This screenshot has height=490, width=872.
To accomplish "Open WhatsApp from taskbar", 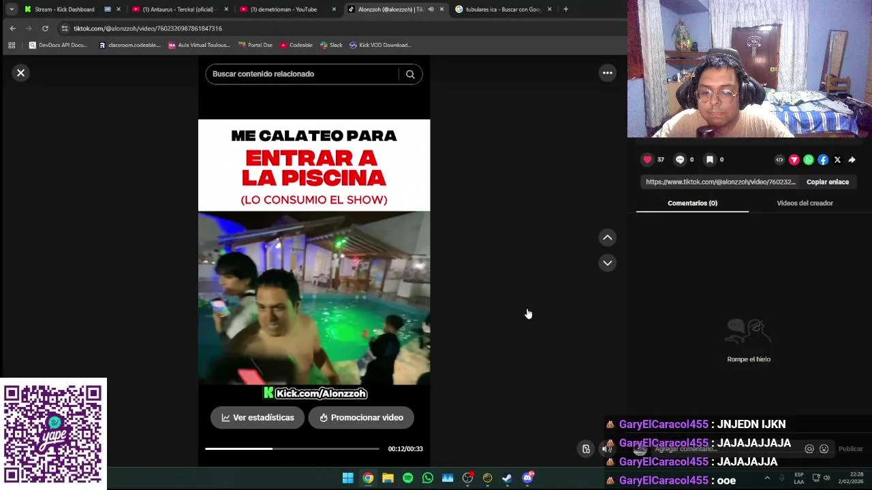I will click(427, 478).
